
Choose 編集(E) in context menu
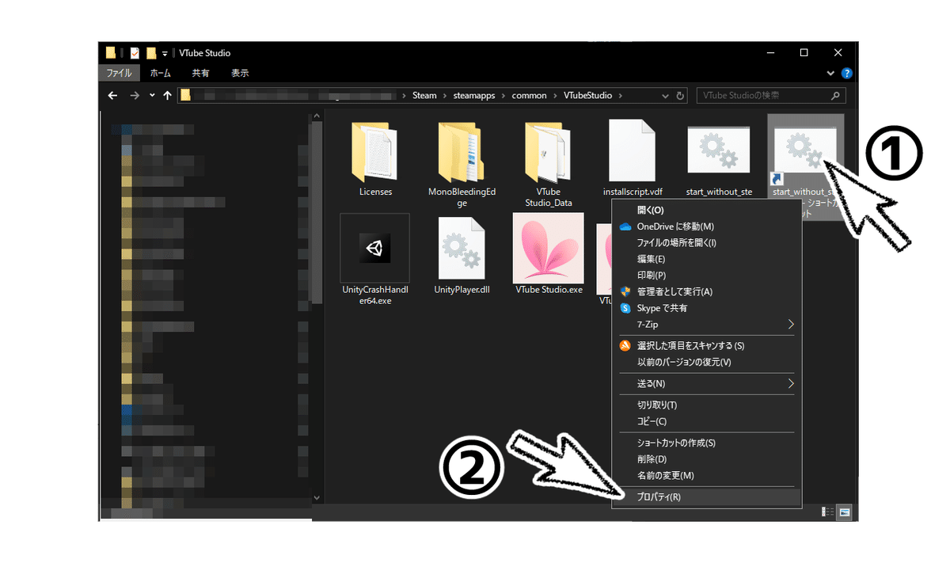pyautogui.click(x=706, y=259)
